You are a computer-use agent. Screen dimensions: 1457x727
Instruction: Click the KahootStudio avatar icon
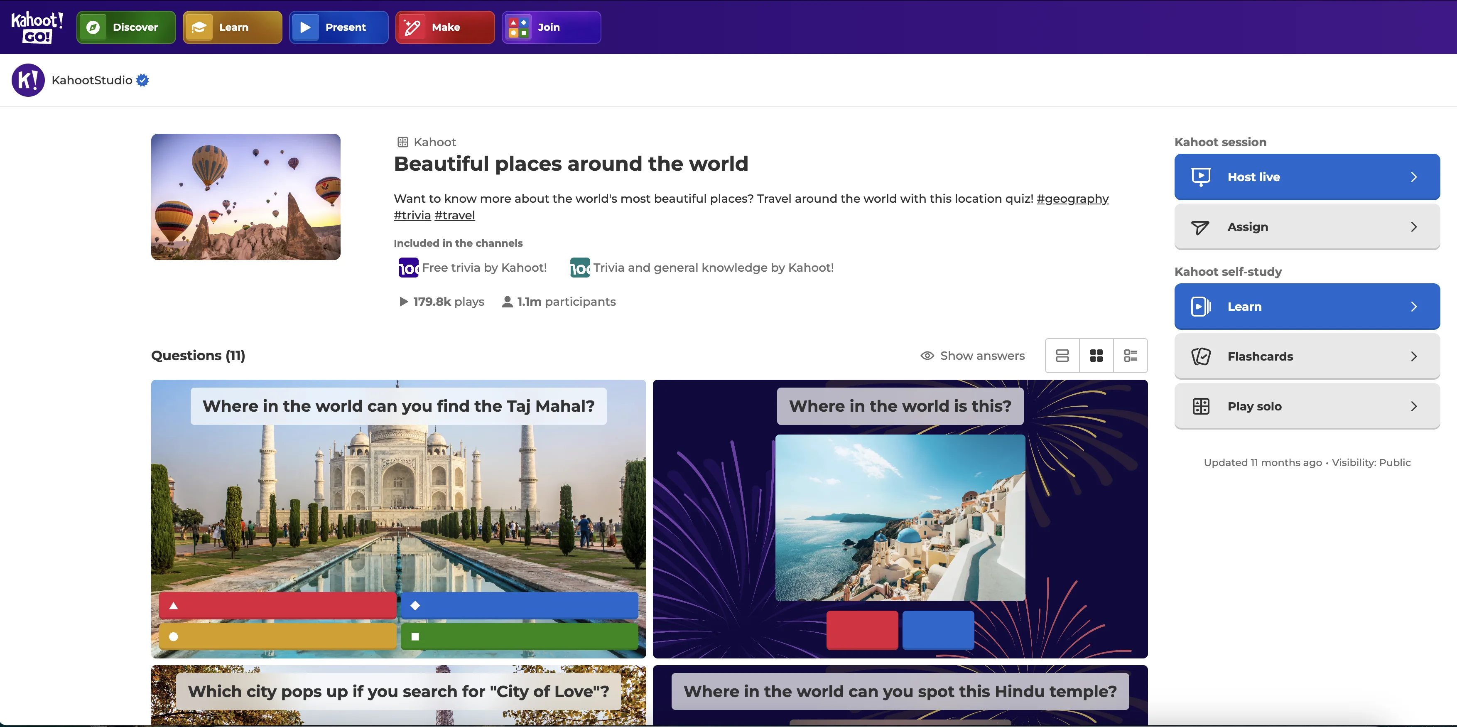[x=28, y=80]
